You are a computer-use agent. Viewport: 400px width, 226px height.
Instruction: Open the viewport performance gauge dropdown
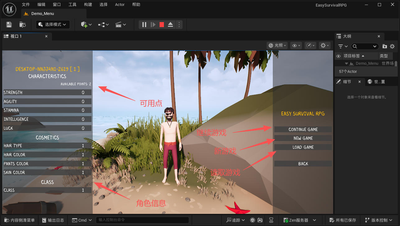click(310, 45)
